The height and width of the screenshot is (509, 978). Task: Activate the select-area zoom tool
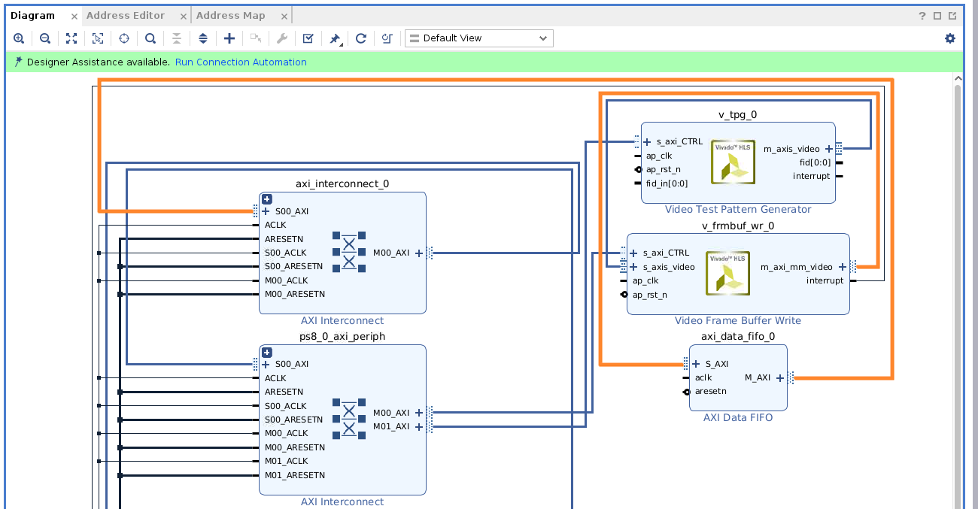click(98, 38)
